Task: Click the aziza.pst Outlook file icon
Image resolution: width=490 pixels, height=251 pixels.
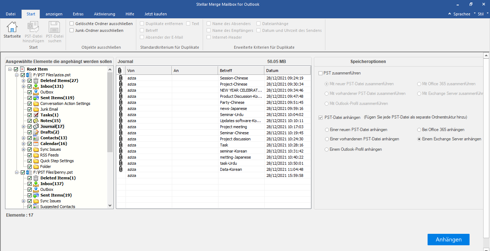Action: click(29, 75)
